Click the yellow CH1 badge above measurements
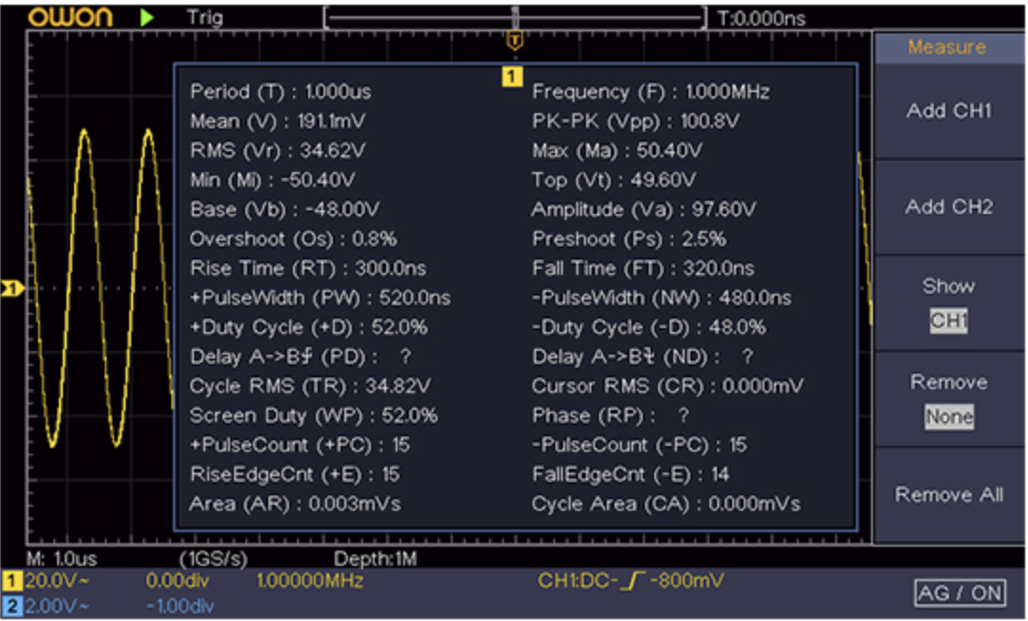Screen dimensions: 1028x621 coord(512,77)
